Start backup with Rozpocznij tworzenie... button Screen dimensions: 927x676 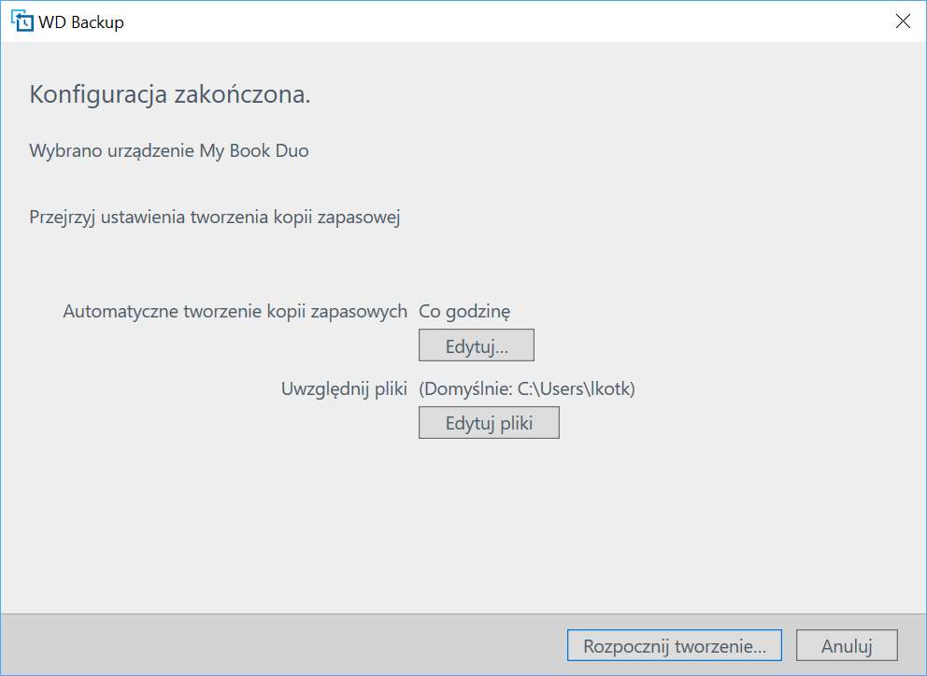coord(675,645)
